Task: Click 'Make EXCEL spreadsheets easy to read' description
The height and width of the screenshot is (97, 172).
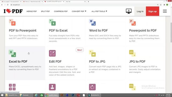Action: click(x=25, y=68)
